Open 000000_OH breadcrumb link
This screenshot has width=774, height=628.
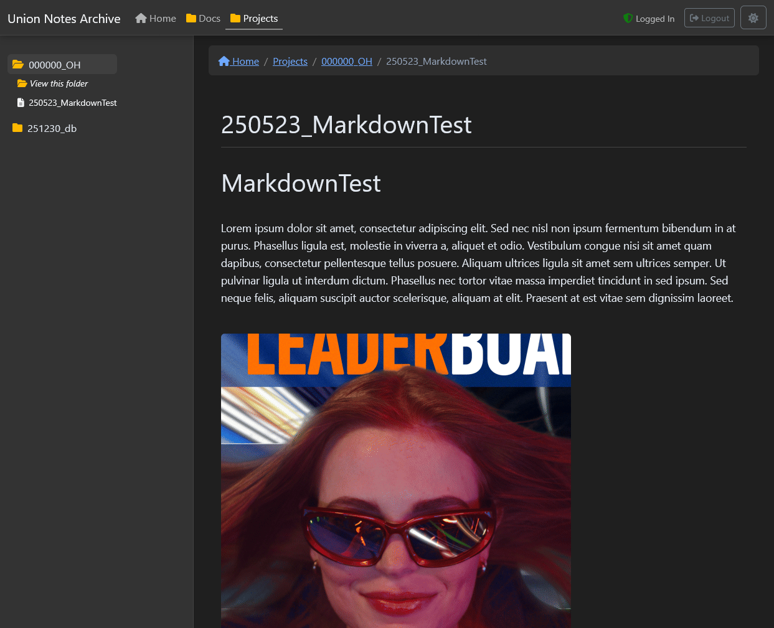pyautogui.click(x=347, y=61)
